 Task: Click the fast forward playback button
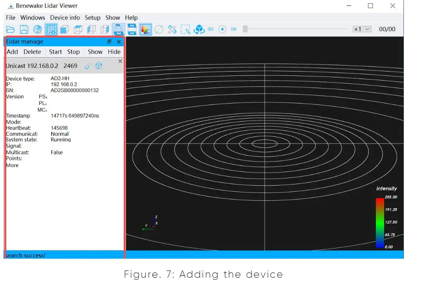pos(234,29)
